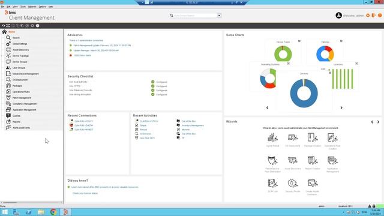Screen dimensions: 384x216
Task: Open the Search node in sidebar
Action: tap(16, 38)
